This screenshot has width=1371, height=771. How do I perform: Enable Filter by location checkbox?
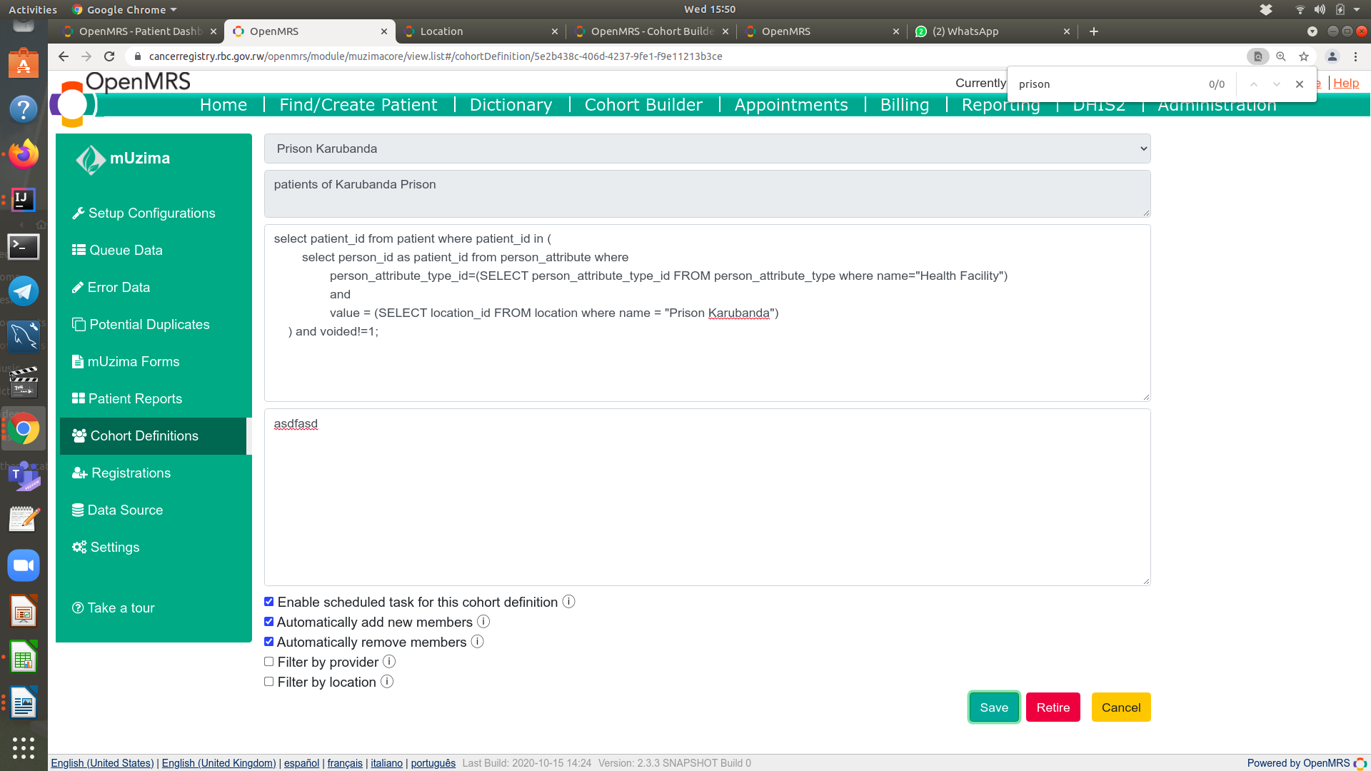coord(269,682)
